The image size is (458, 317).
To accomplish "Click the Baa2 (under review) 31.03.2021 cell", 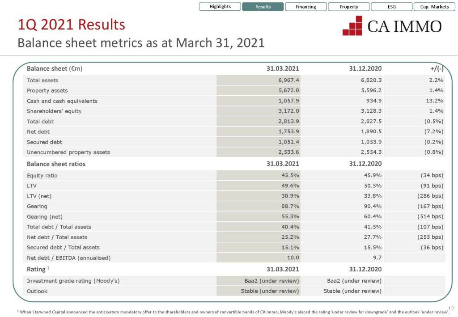I will pyautogui.click(x=268, y=281).
